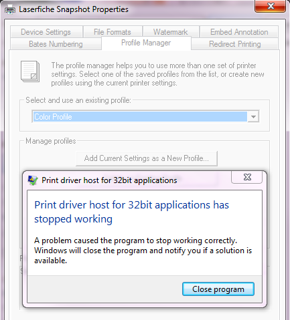This screenshot has width=290, height=320.
Task: Select the Profile Manager tab
Action: click(x=146, y=43)
